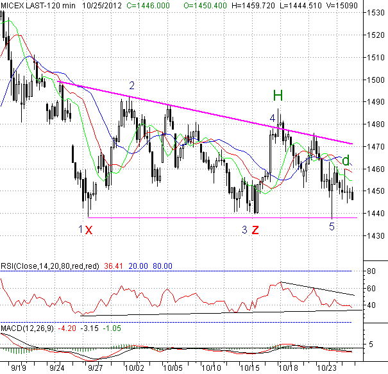Click blue wave label 1
Screen dimensions: 388x374
[x=80, y=229]
